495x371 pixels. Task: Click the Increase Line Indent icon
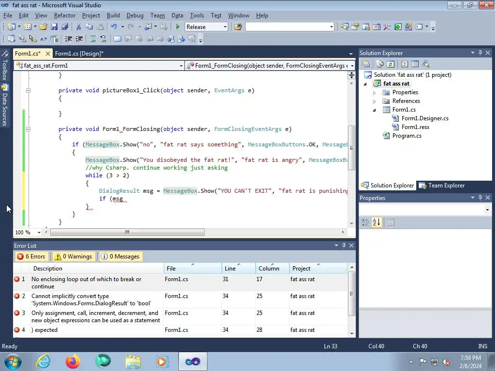[79, 39]
